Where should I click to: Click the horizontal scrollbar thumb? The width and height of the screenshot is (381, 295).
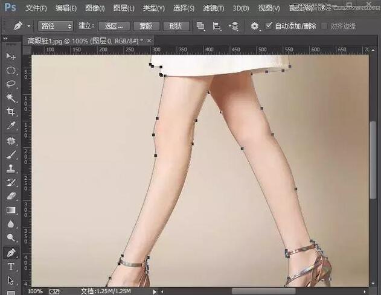[x=263, y=291]
